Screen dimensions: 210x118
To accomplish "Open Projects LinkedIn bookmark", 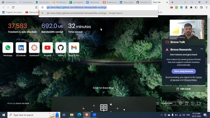I will [x=13, y=12].
